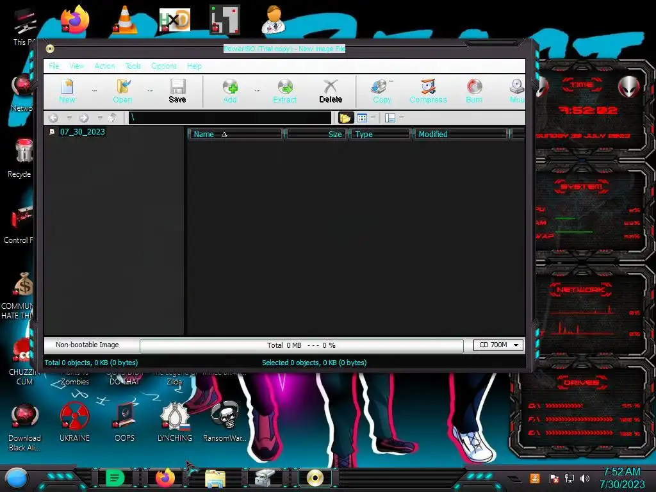Expand the New button dropdown
Image resolution: width=656 pixels, height=492 pixels.
click(95, 90)
